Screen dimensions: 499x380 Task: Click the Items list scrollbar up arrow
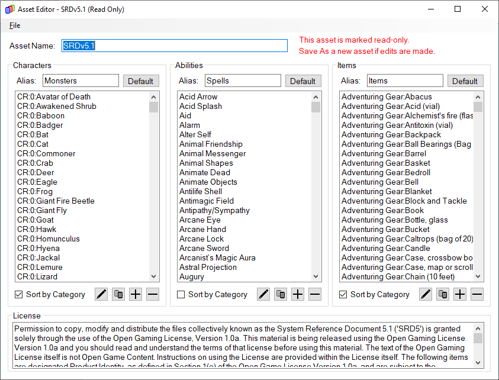(478, 96)
